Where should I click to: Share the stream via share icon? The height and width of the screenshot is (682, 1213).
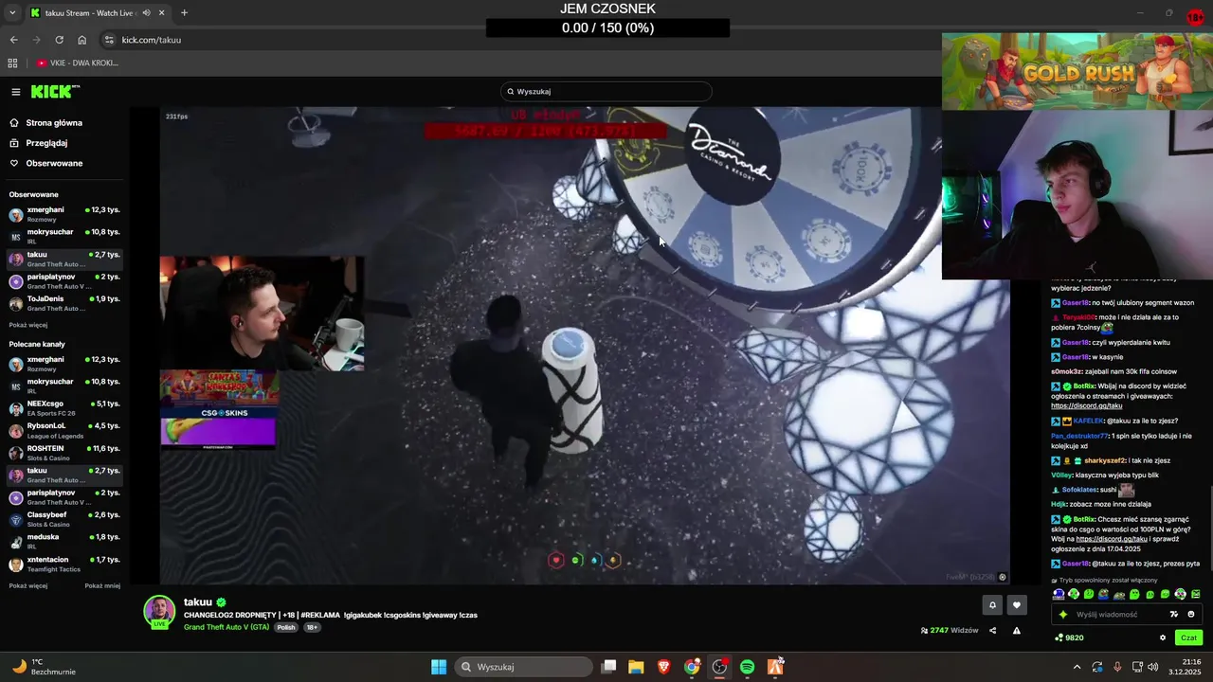[993, 631]
